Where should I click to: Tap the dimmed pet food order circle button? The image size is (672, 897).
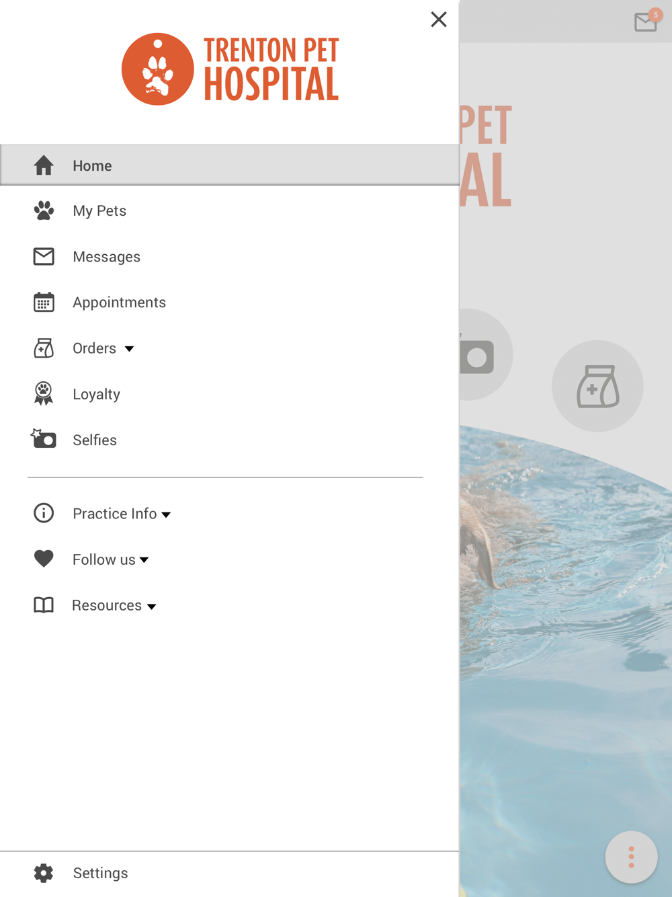pos(597,386)
